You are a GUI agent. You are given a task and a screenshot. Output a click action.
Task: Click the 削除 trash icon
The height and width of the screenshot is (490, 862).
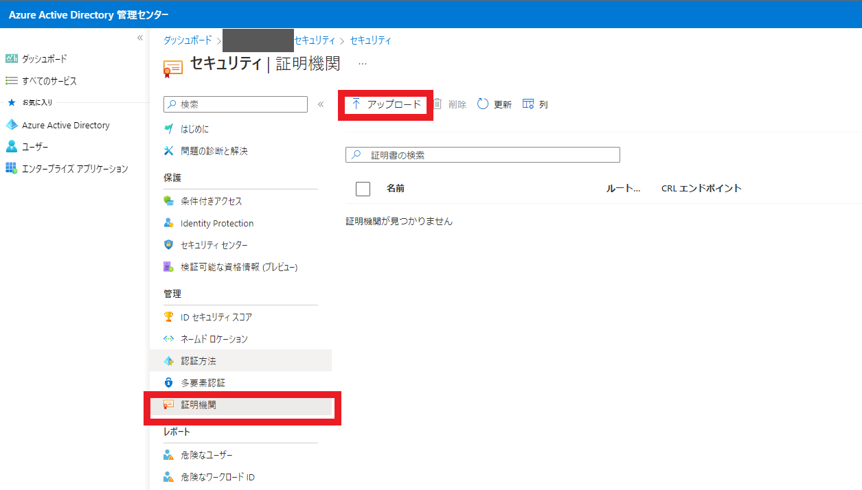438,104
